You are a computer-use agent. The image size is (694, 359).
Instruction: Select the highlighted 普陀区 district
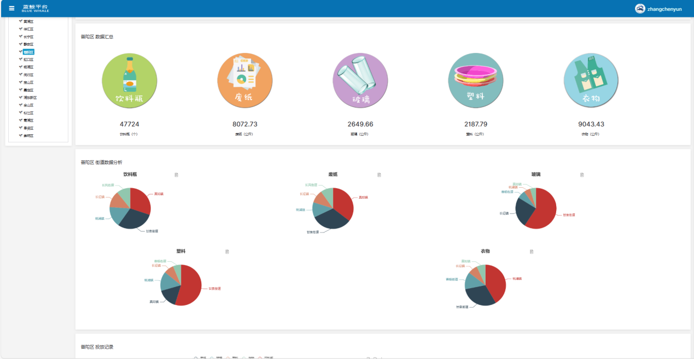[x=28, y=52]
